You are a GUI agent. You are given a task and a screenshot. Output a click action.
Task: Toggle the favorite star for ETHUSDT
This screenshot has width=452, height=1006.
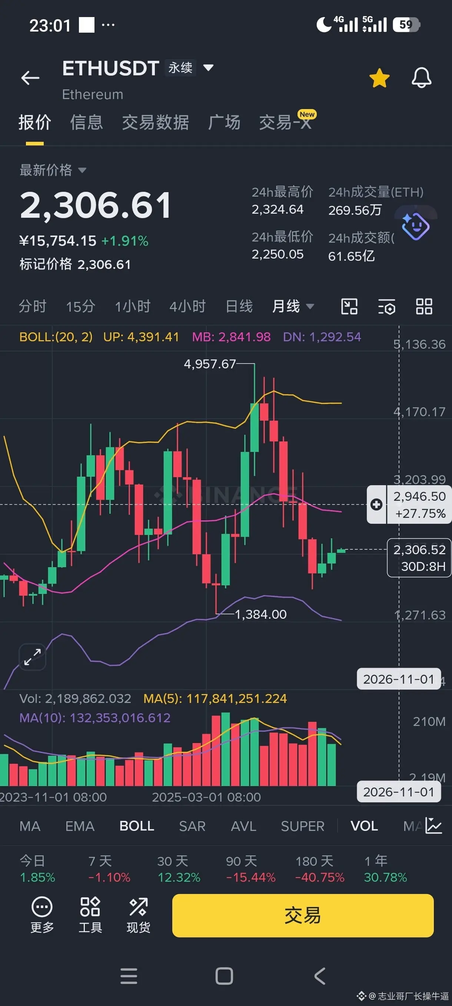(x=379, y=78)
